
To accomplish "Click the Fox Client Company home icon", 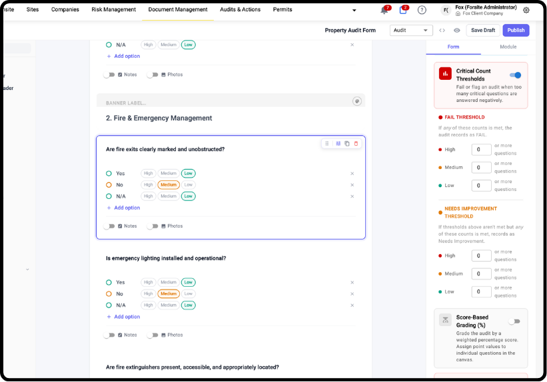I will tap(458, 13).
